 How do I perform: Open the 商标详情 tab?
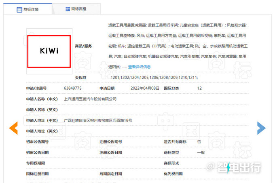click(27, 9)
